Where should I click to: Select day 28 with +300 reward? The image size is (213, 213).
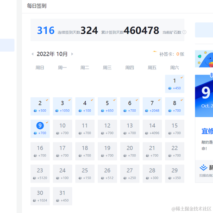(152, 174)
